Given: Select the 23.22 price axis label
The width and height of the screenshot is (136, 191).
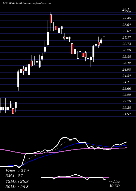Looking at the screenshot, I should (x=126, y=95).
